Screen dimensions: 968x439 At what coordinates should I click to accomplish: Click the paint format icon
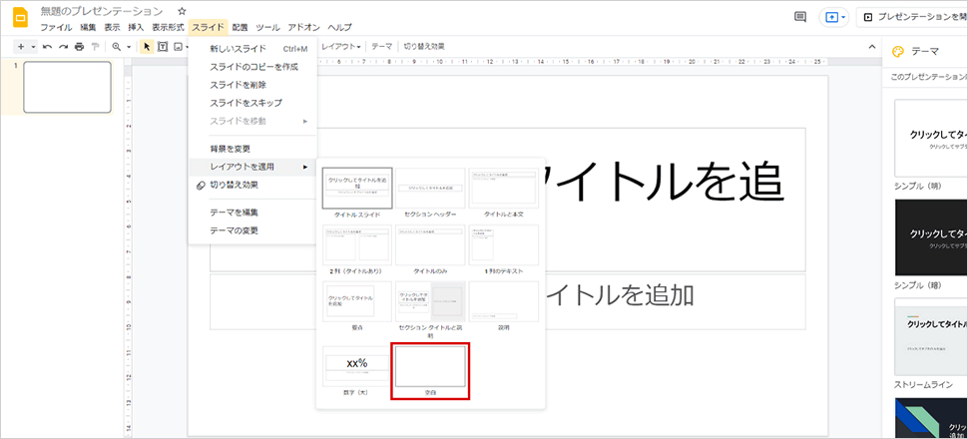pyautogui.click(x=95, y=46)
